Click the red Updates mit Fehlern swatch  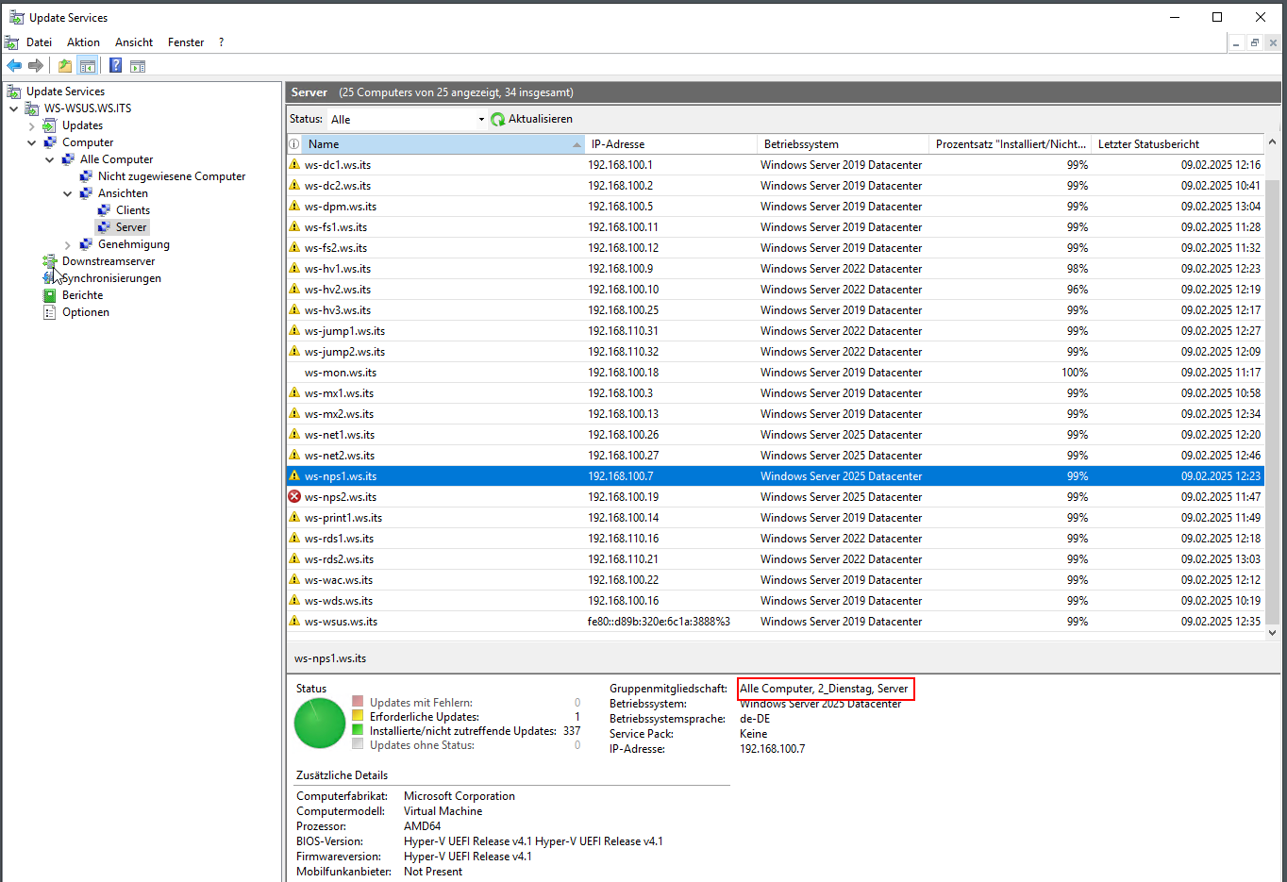(x=358, y=702)
